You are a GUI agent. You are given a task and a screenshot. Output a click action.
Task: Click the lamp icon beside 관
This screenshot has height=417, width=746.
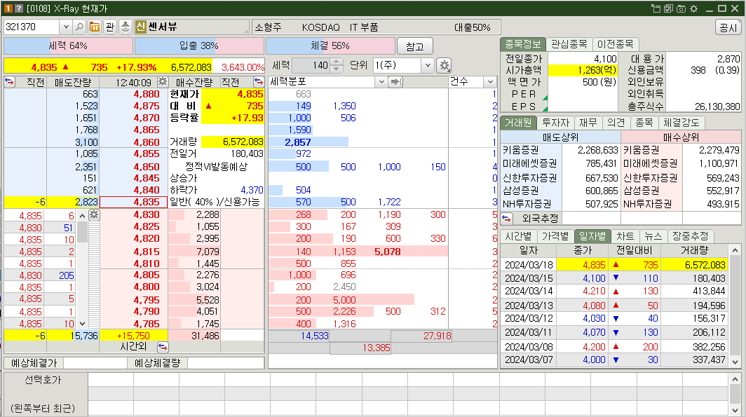tap(125, 27)
